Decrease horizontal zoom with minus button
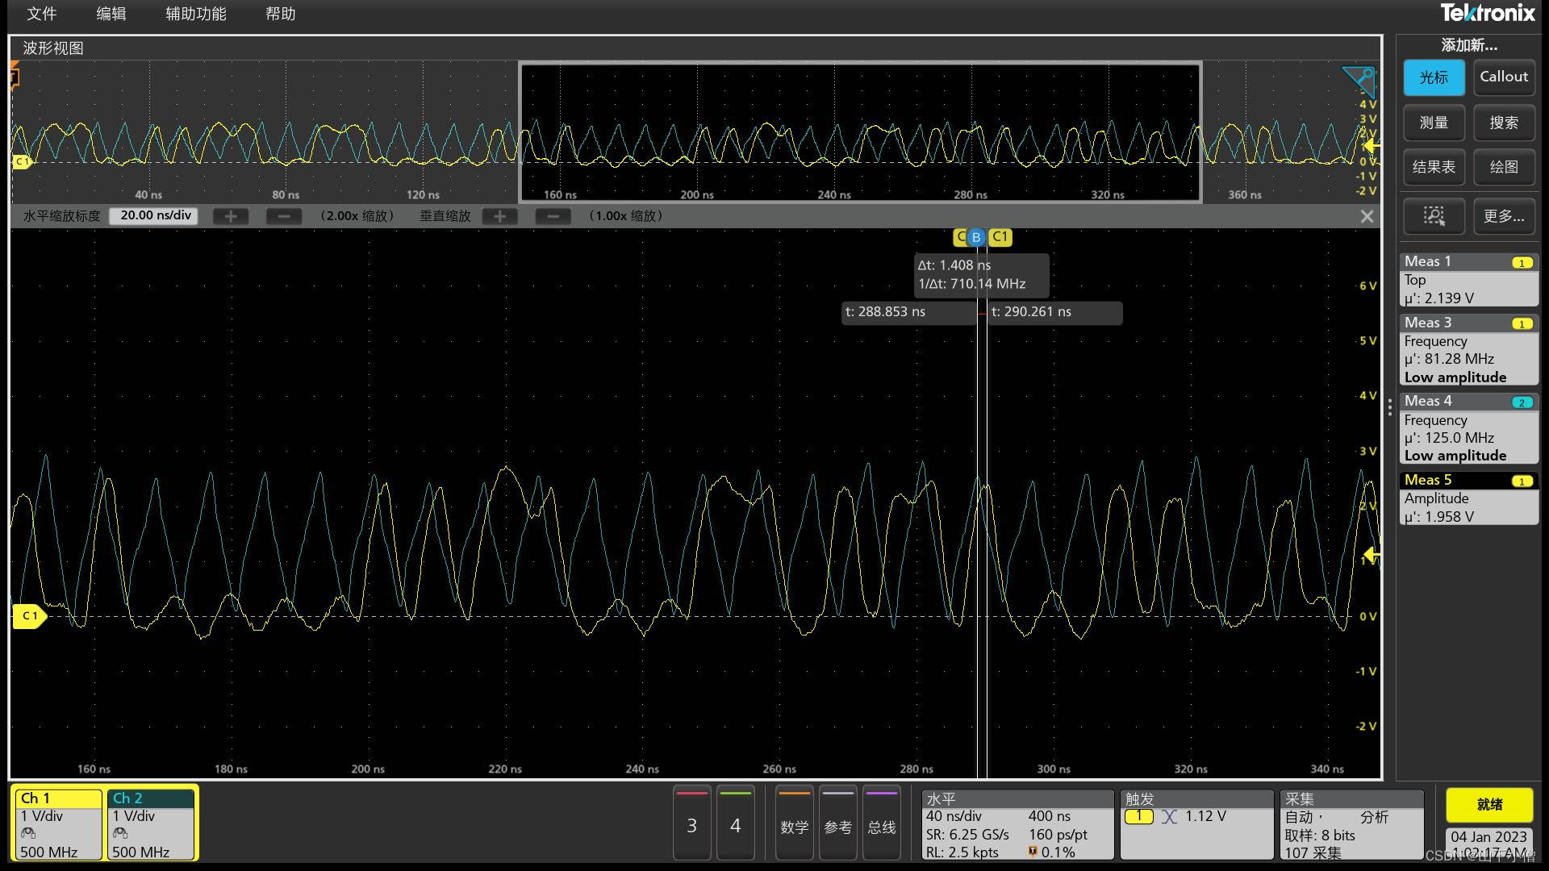Image resolution: width=1549 pixels, height=871 pixels. [284, 216]
